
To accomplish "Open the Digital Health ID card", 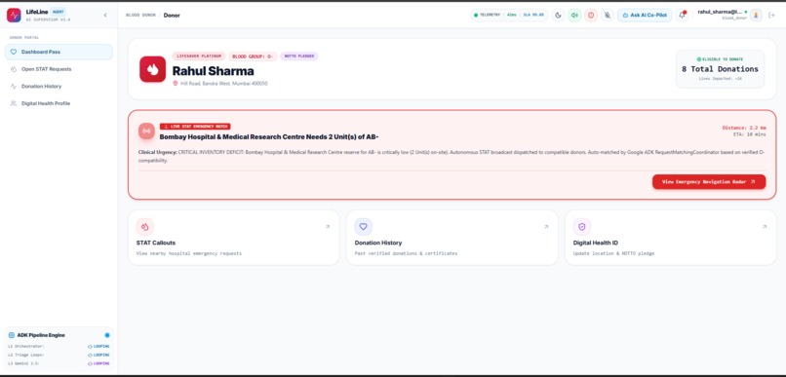I will (671, 238).
